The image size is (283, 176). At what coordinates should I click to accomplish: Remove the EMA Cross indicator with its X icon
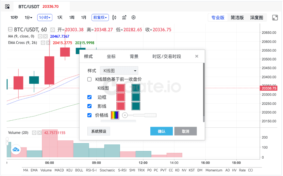(48, 43)
